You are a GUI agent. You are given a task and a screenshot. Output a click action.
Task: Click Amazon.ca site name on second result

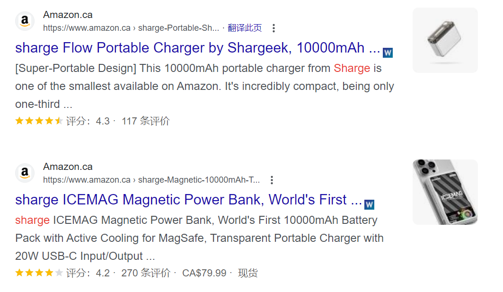[68, 167]
